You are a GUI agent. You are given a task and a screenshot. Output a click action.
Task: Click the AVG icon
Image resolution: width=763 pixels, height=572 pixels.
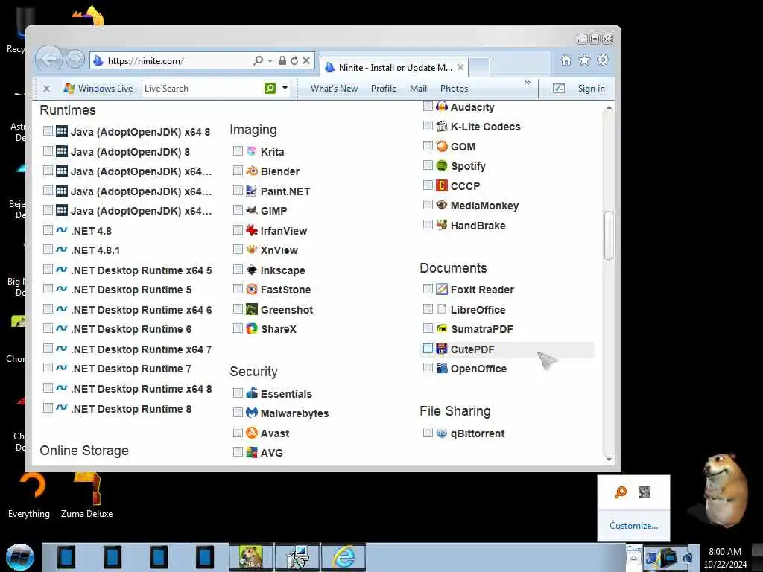click(252, 452)
